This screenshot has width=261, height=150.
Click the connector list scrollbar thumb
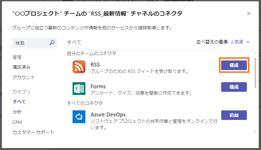(255, 73)
